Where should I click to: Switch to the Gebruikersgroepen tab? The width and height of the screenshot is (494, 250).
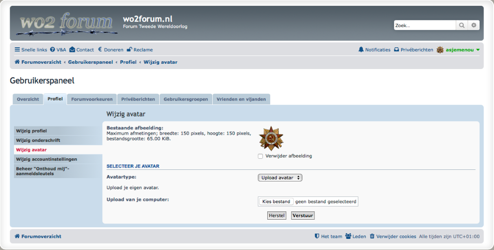(186, 99)
